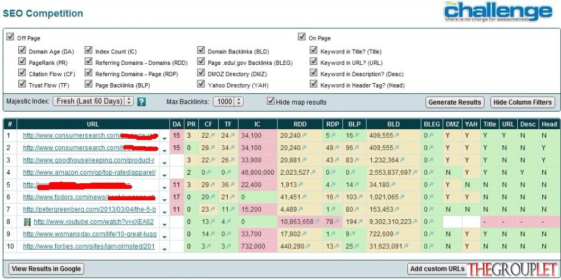Click arrow icon next to BLD 31,623,091

pos(405,246)
